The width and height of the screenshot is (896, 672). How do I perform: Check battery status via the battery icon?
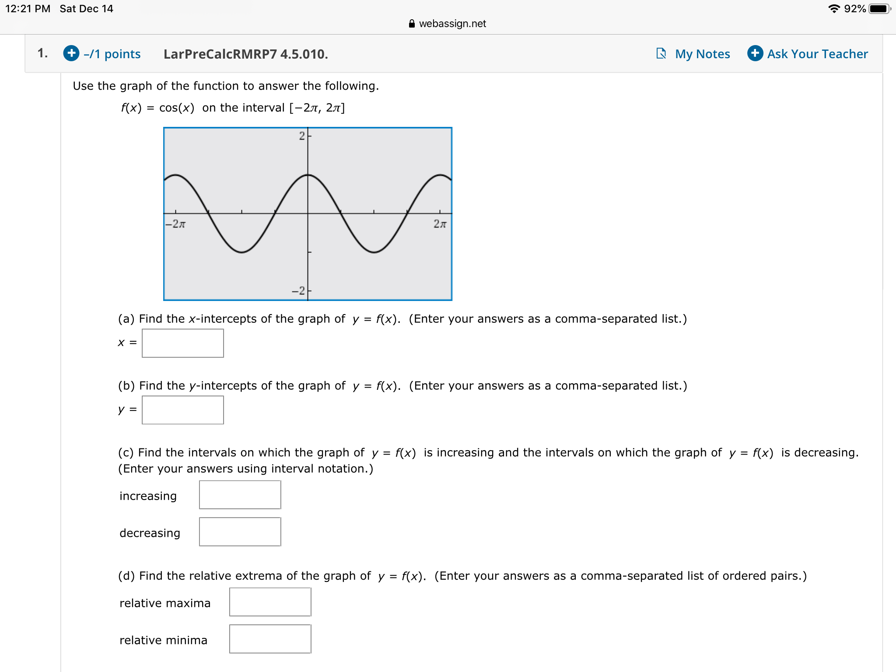879,8
